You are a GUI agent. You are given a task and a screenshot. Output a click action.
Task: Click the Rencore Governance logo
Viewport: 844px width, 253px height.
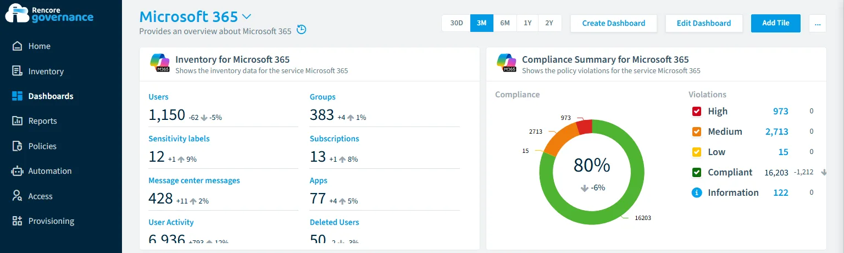click(x=49, y=13)
